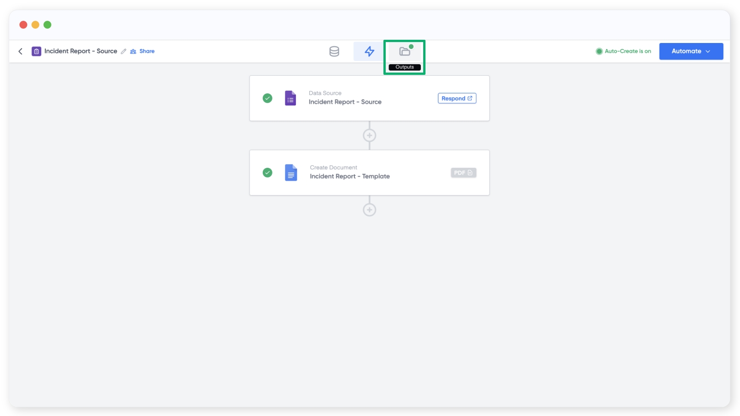The image size is (740, 416).
Task: Click the Google Forms icon in Data Source
Action: [x=290, y=98]
